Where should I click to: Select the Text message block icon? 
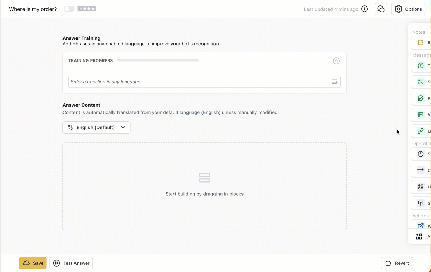420,65
